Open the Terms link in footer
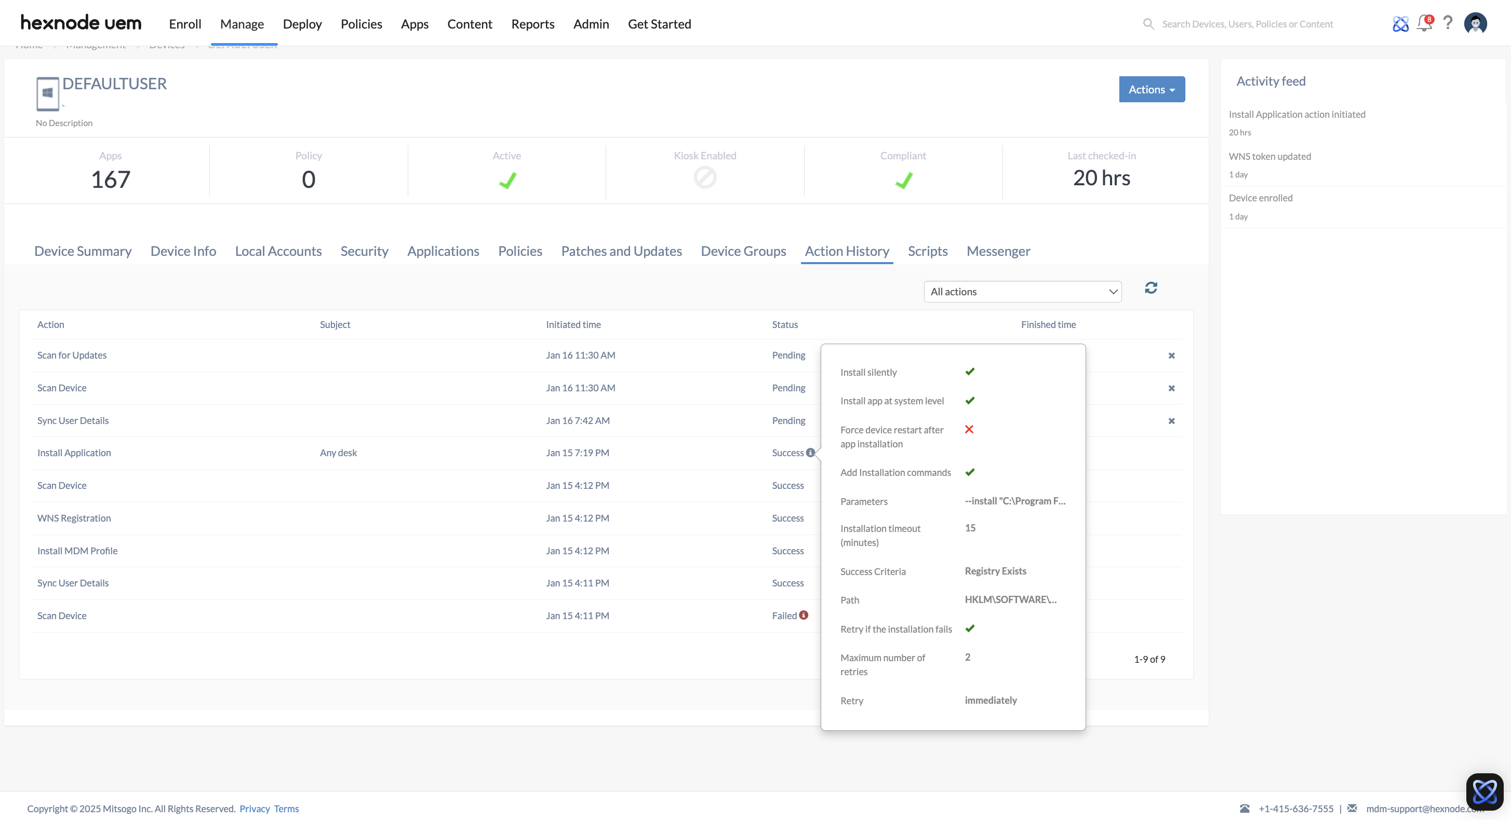 [x=286, y=808]
